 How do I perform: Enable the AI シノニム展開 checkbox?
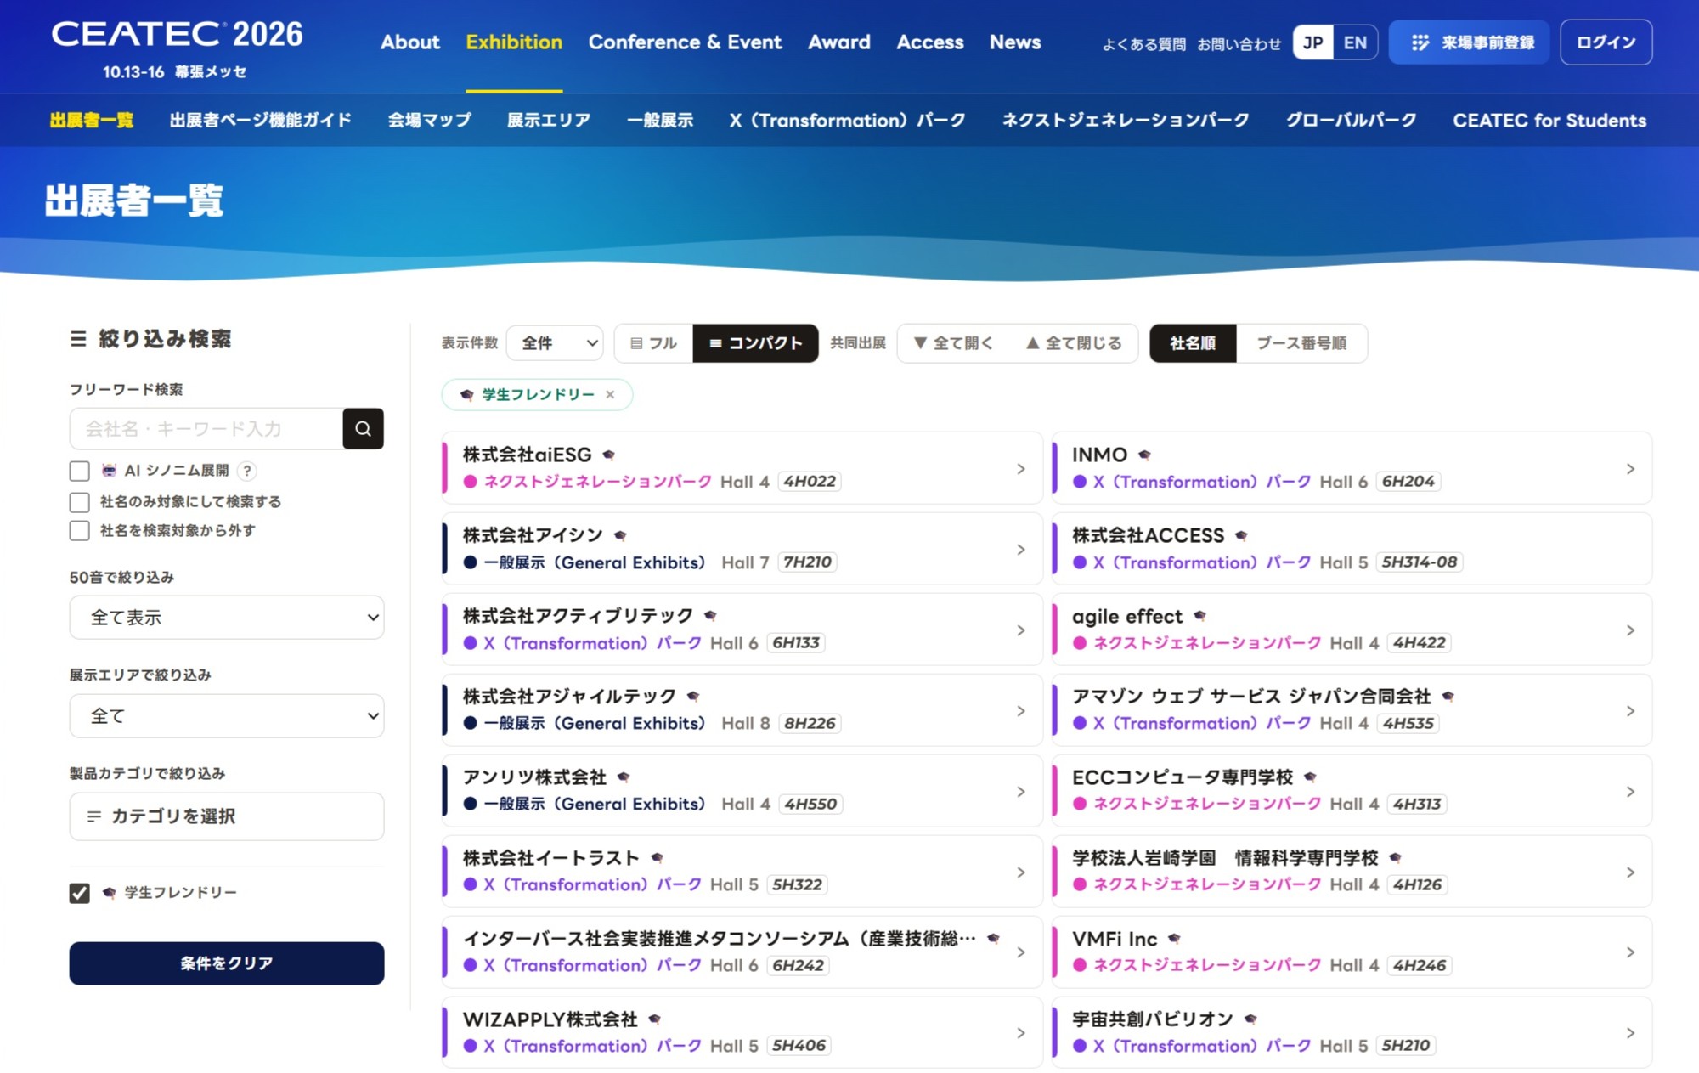pyautogui.click(x=80, y=471)
